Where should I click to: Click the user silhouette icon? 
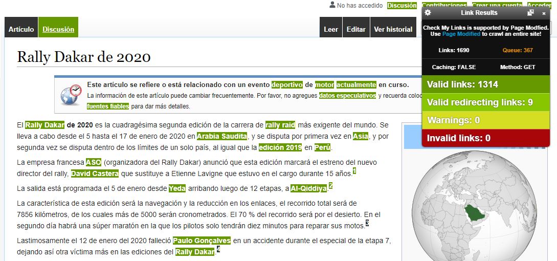click(x=332, y=5)
